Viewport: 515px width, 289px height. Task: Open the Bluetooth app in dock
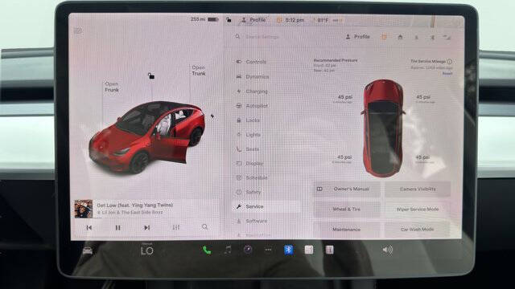click(x=288, y=250)
